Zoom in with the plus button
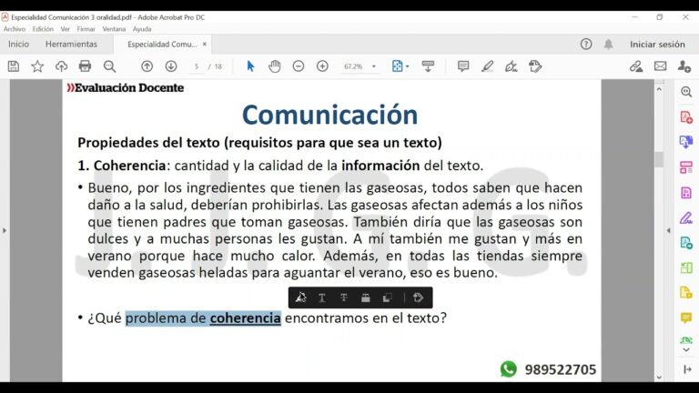 pyautogui.click(x=322, y=66)
